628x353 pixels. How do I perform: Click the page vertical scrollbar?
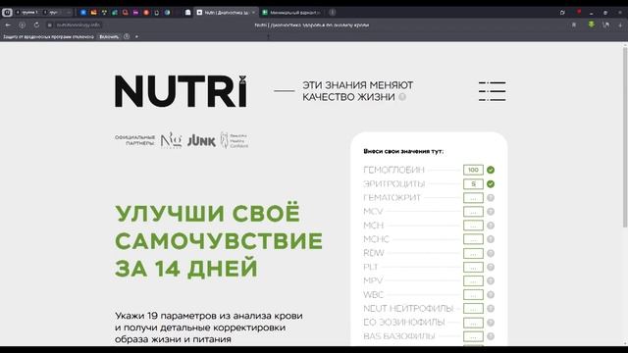pyautogui.click(x=625, y=136)
